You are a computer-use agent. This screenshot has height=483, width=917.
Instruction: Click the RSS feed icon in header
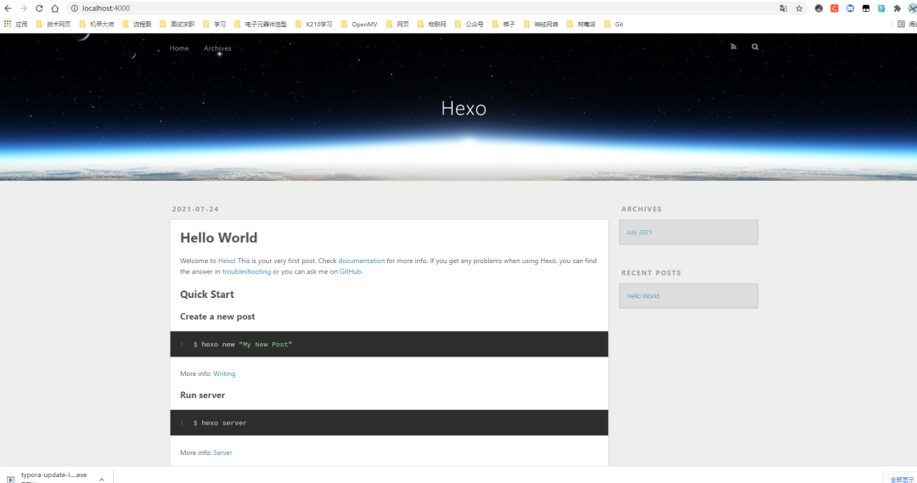[734, 47]
